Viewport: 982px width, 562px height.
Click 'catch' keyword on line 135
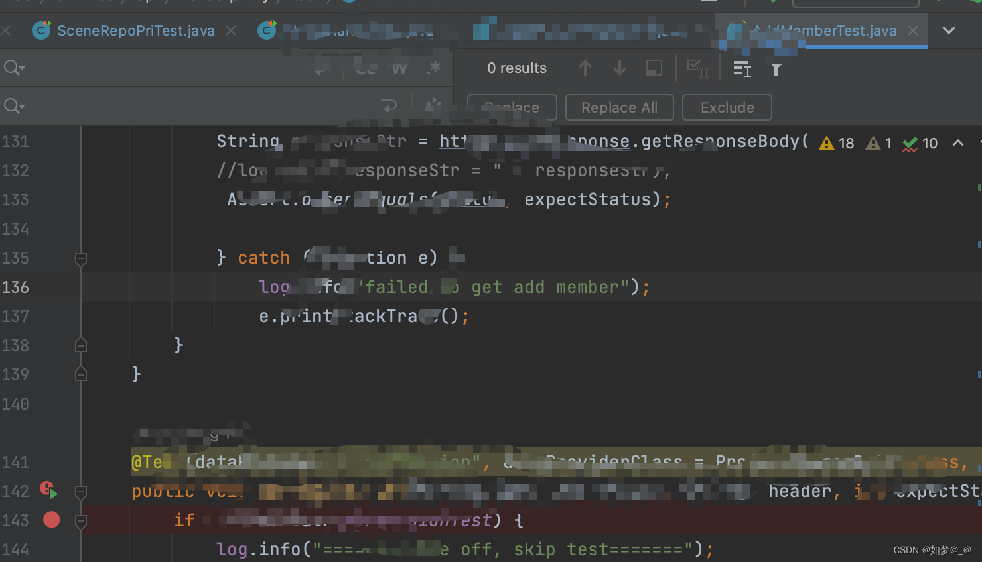264,258
